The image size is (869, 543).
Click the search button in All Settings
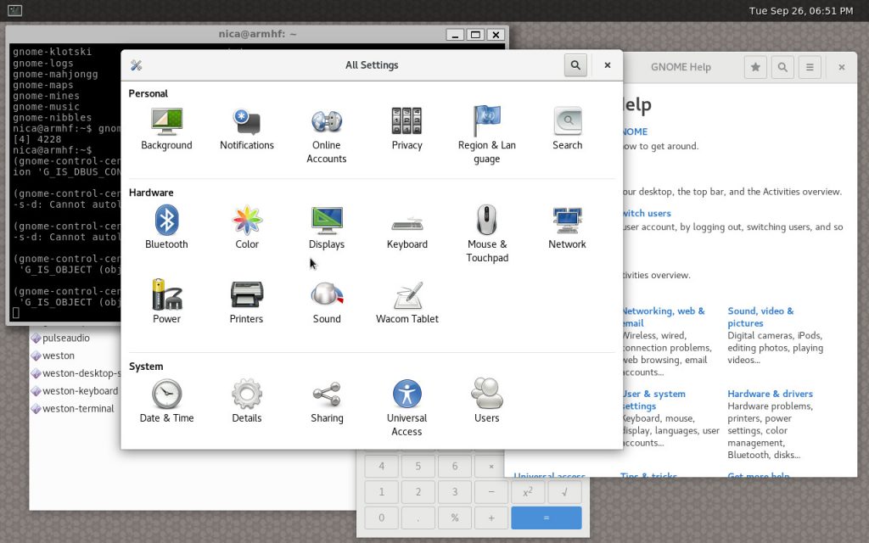(x=575, y=65)
